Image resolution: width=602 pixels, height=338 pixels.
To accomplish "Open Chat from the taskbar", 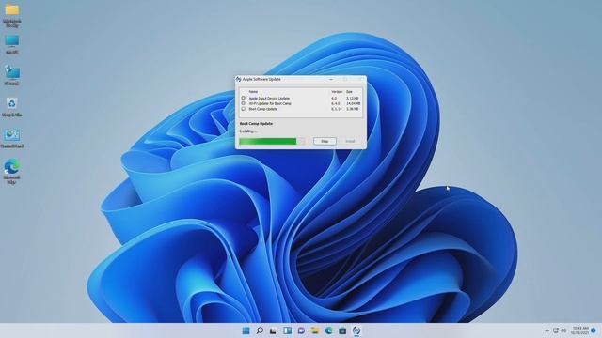I will point(301,330).
